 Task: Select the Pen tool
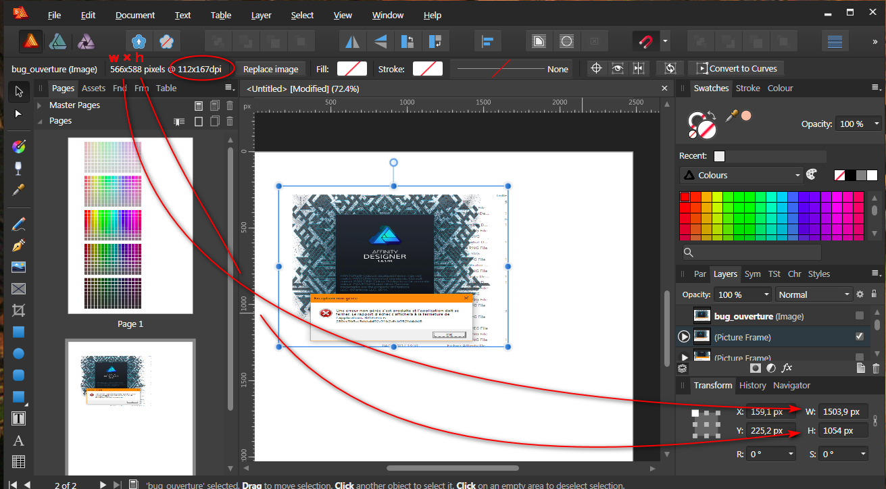point(19,245)
